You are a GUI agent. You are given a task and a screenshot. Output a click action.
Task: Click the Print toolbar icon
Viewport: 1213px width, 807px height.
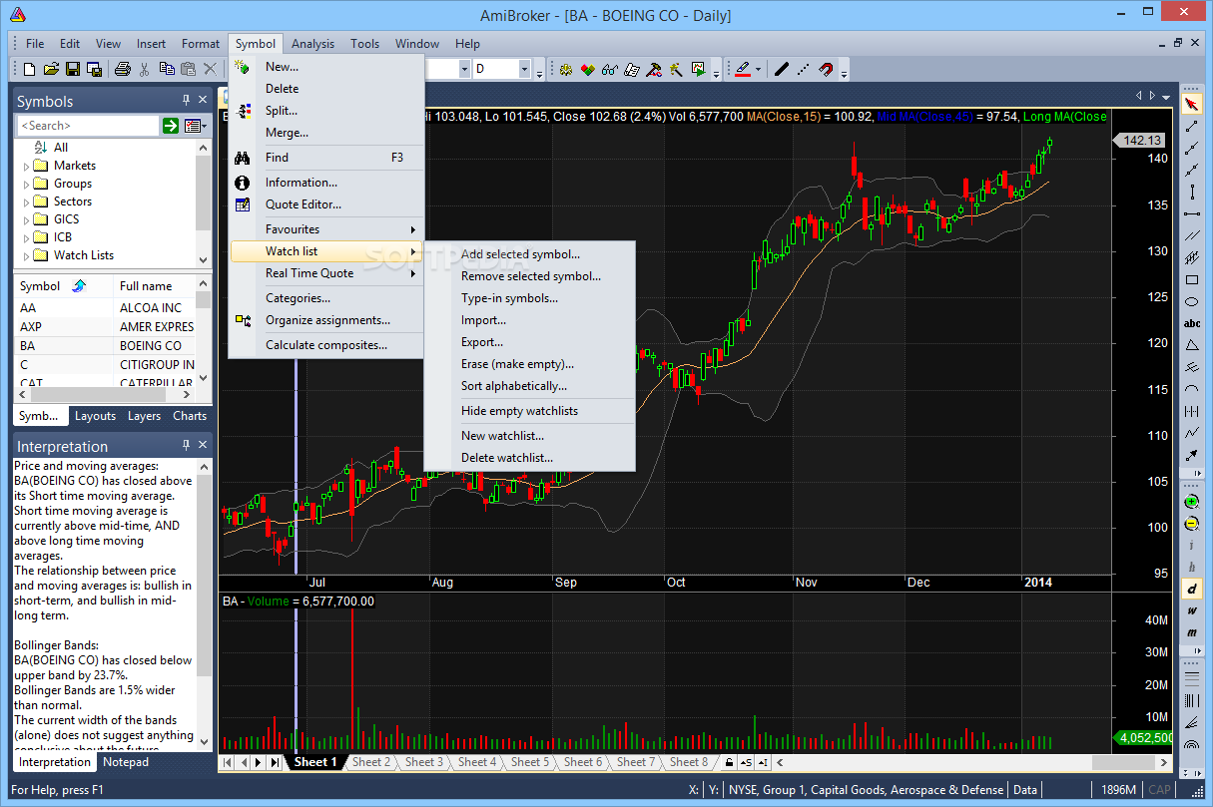pos(122,69)
